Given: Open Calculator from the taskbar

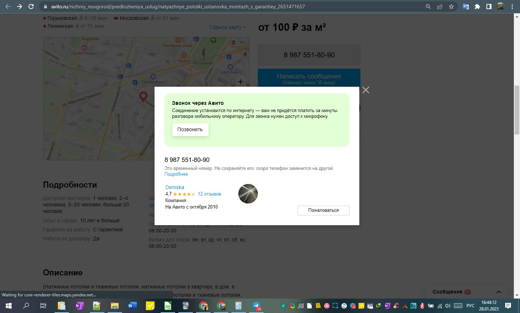Looking at the screenshot, I should pyautogui.click(x=239, y=306).
